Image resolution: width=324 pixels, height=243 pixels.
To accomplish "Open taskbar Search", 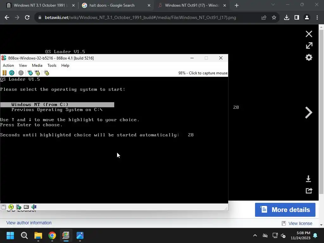I will (24, 235).
